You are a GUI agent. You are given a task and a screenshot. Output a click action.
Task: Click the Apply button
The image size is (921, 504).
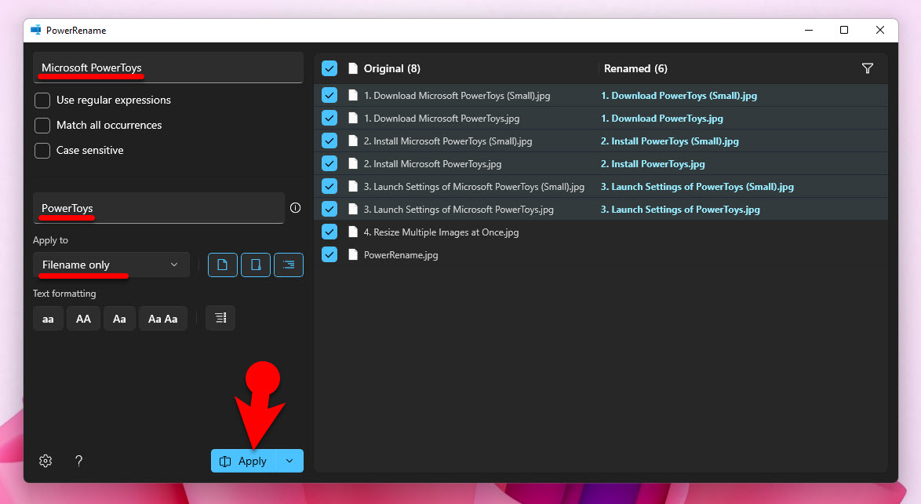pos(243,461)
